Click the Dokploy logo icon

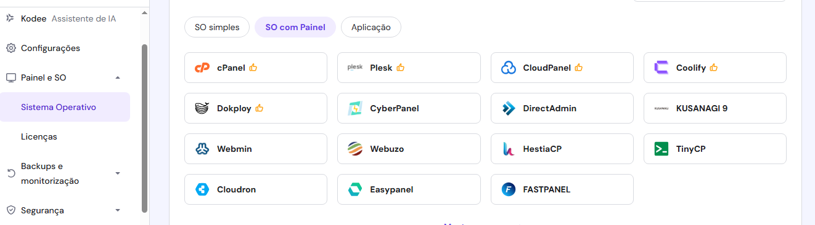[202, 108]
